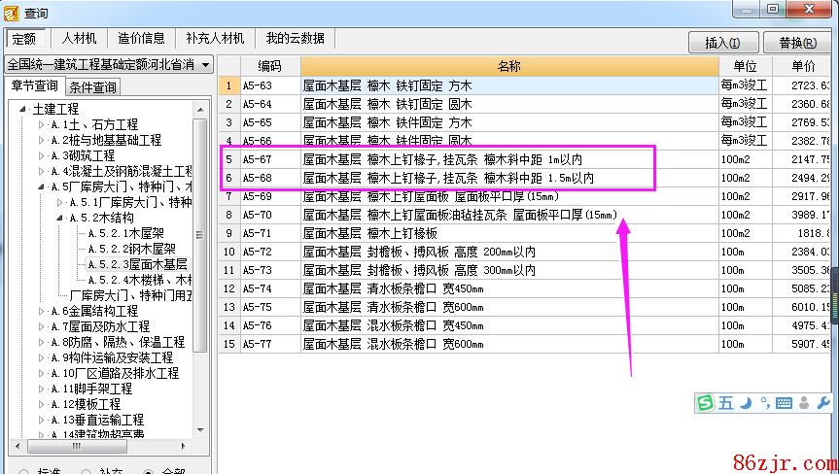839x474 pixels.
Task: Click the 查询 window title icon
Action: [x=12, y=12]
